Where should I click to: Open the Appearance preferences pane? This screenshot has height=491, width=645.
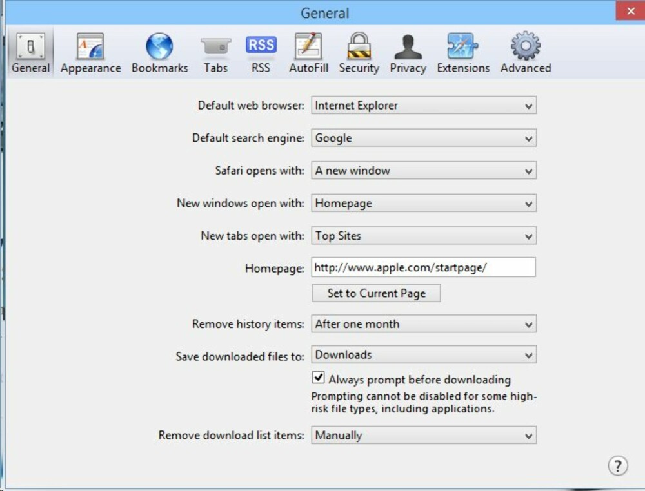tap(91, 53)
